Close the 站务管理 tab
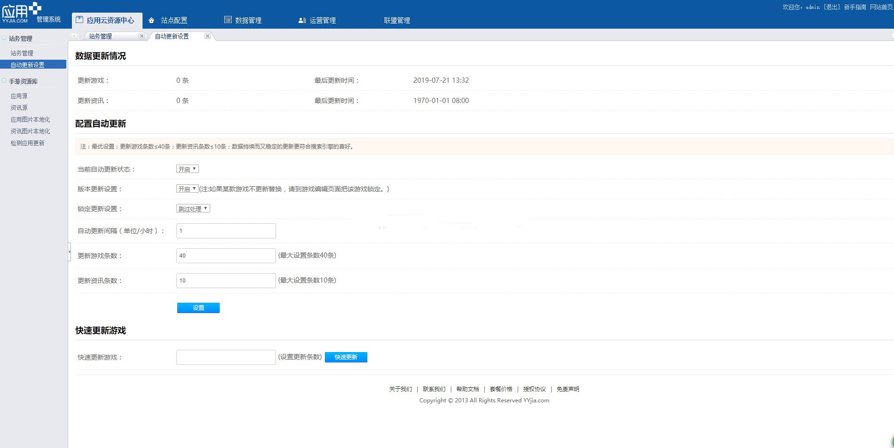 click(x=142, y=36)
